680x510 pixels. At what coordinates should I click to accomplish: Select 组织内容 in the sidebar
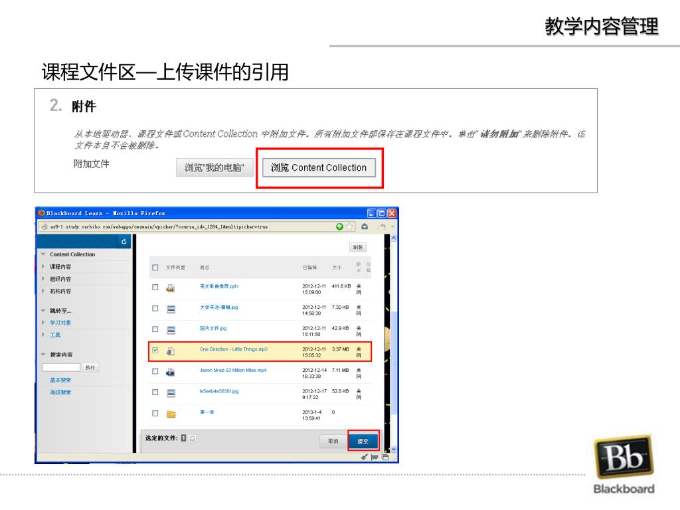point(60,279)
